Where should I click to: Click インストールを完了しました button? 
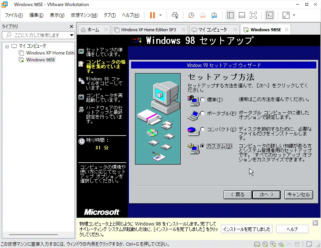click(247, 229)
